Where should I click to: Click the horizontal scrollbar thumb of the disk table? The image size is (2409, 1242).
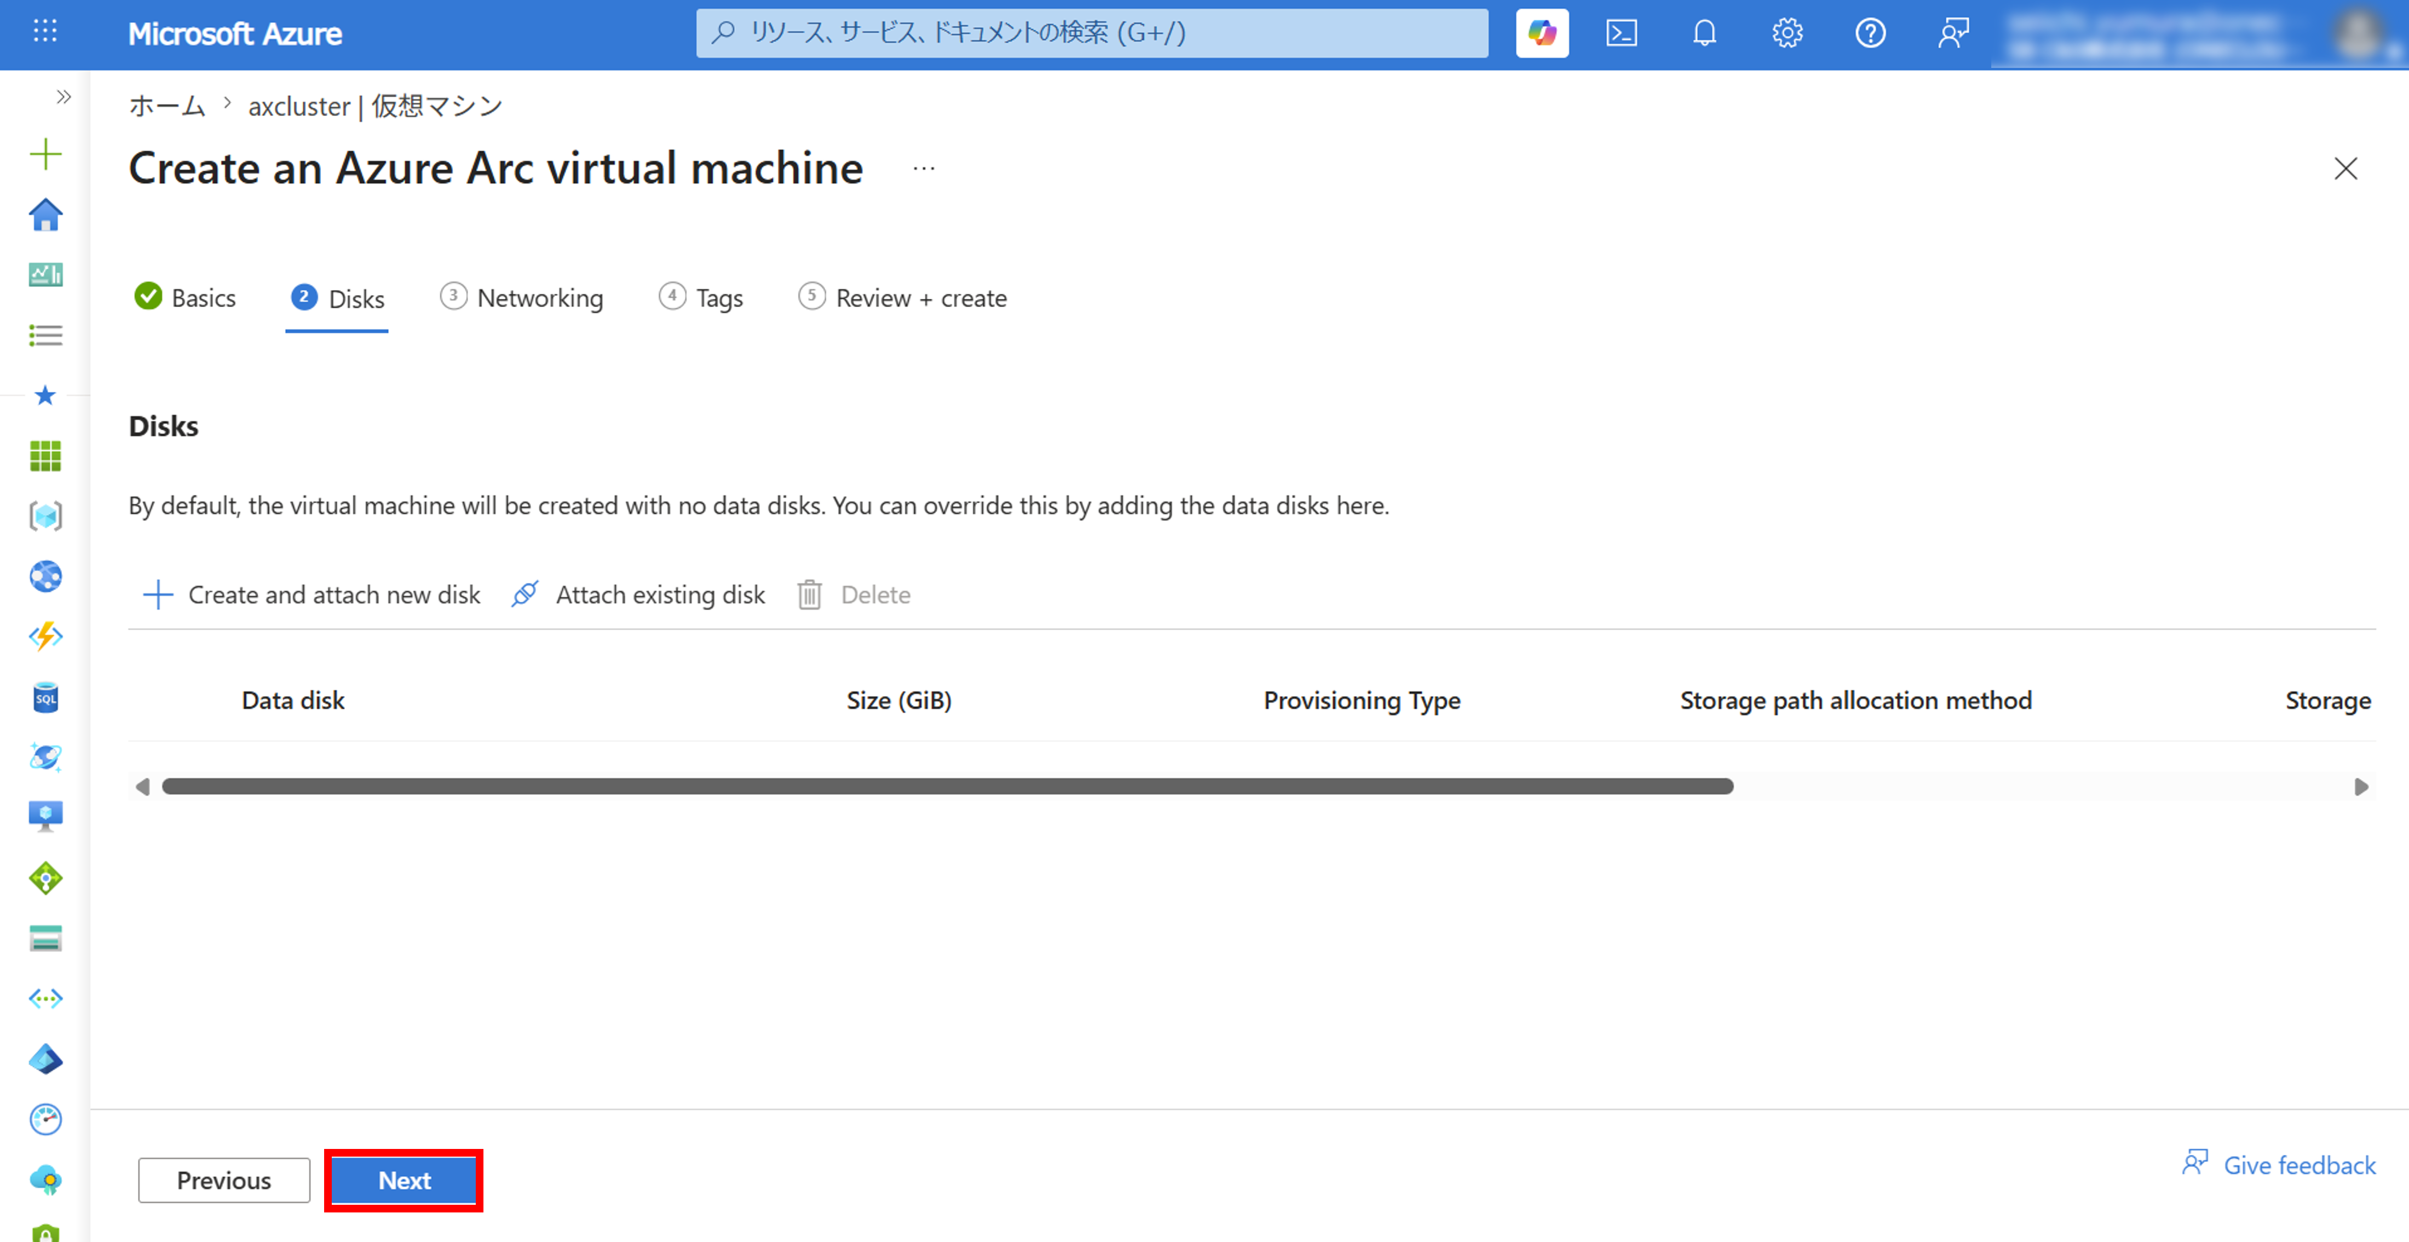point(947,787)
